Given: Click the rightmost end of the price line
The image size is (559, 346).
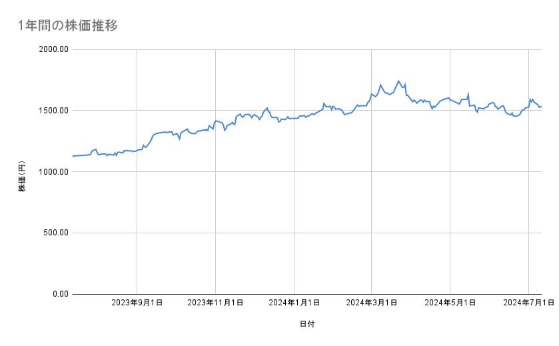Looking at the screenshot, I should tap(542, 107).
